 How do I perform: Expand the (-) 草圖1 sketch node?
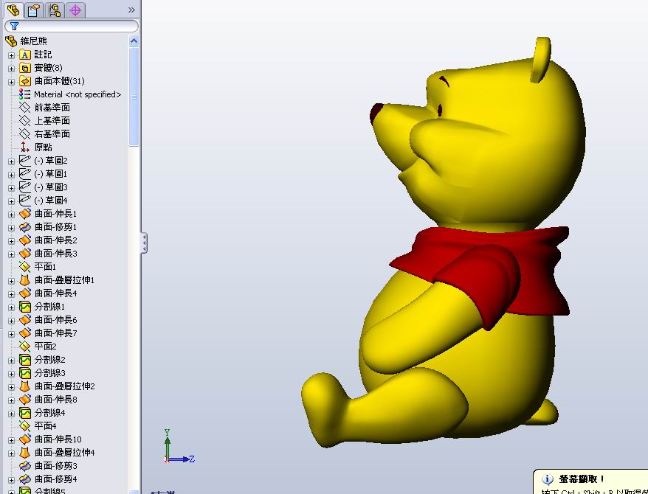click(12, 175)
